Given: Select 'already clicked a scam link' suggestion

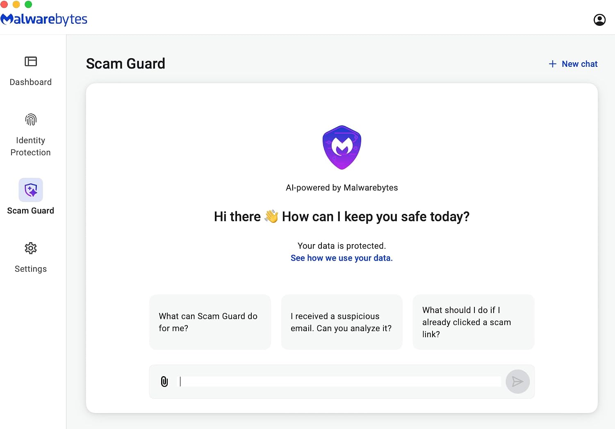Looking at the screenshot, I should (474, 322).
